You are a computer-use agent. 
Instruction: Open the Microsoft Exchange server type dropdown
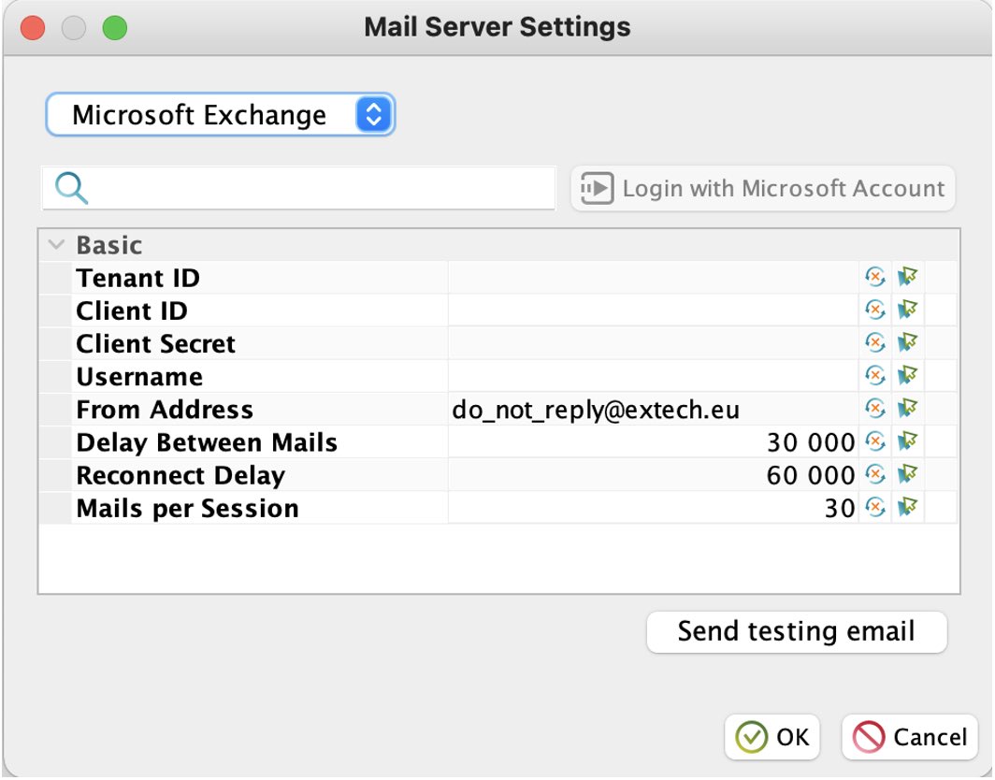click(221, 115)
